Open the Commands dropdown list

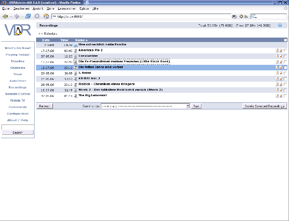[x=187, y=106]
